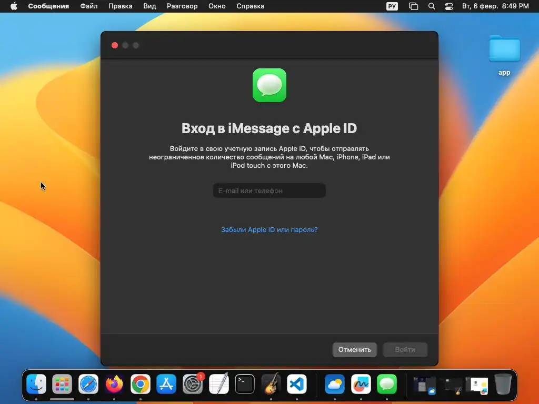
Task: Open the Apple menu
Action: (14, 6)
